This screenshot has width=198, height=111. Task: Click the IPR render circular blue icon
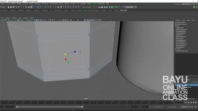110,7
